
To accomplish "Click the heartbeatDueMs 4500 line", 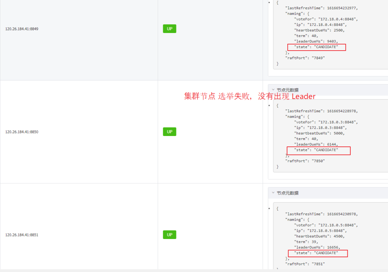I will [319, 236].
